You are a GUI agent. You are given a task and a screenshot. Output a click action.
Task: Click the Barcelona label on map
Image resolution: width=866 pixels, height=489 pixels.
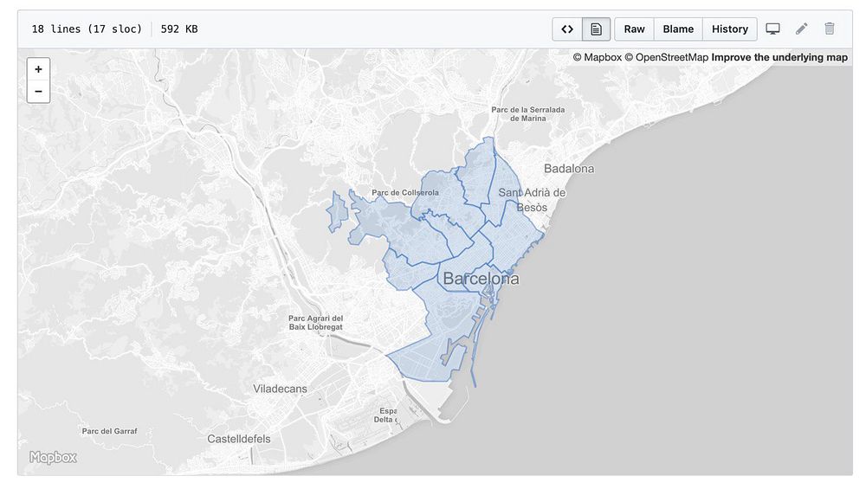[x=481, y=279]
